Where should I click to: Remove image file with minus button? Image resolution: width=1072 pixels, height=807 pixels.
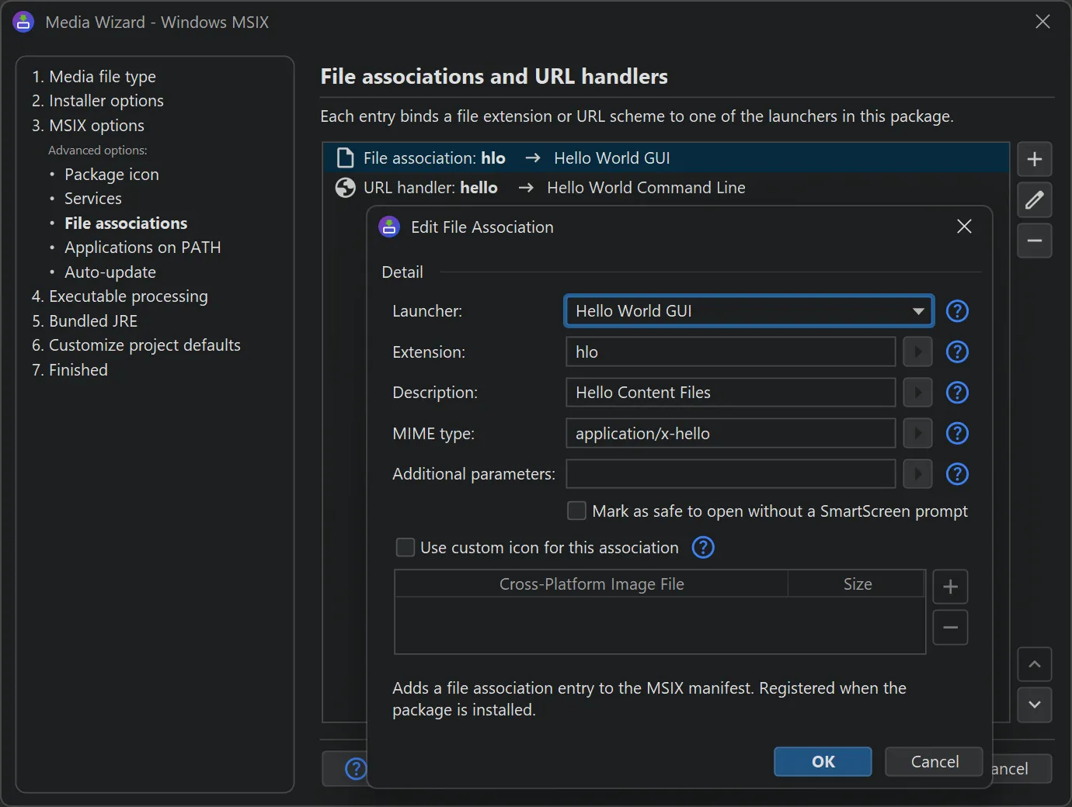pyautogui.click(x=950, y=627)
